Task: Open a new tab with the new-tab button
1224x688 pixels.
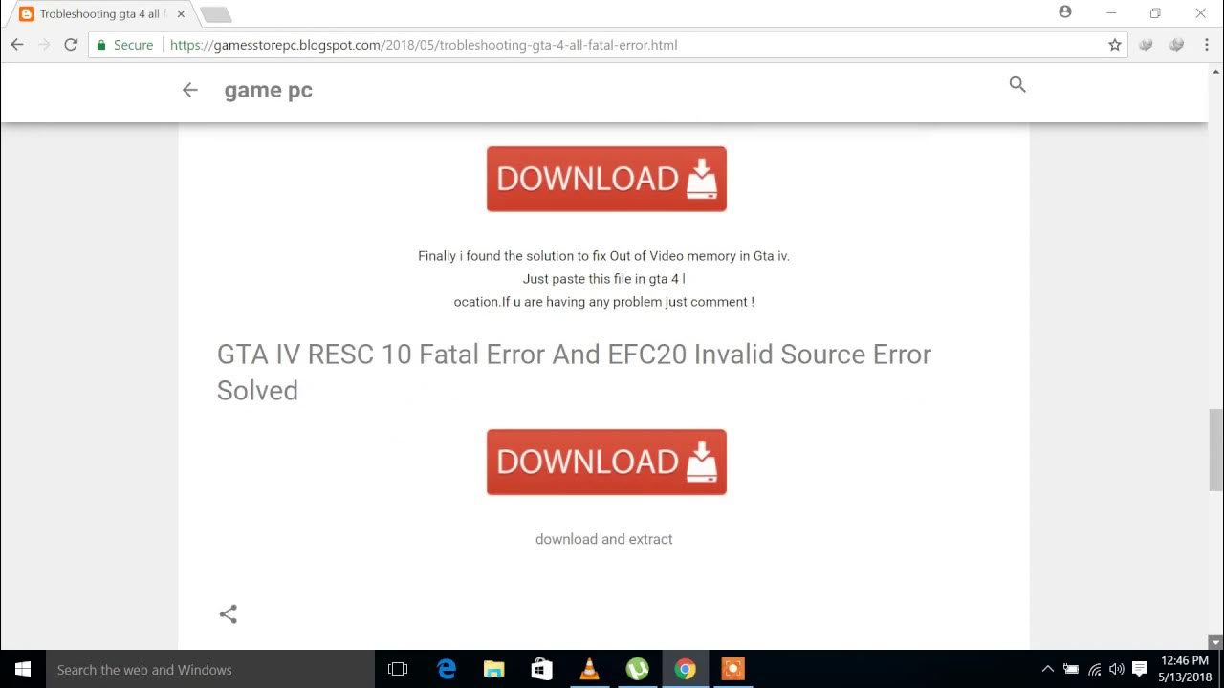Action: pos(216,14)
